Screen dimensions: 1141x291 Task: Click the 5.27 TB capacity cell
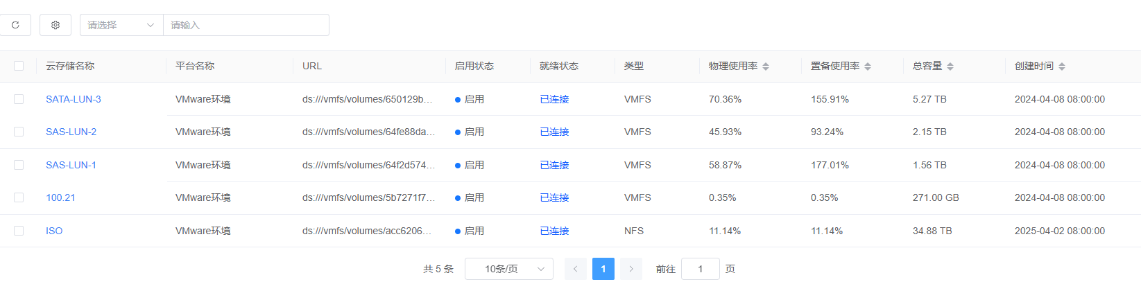coord(929,99)
